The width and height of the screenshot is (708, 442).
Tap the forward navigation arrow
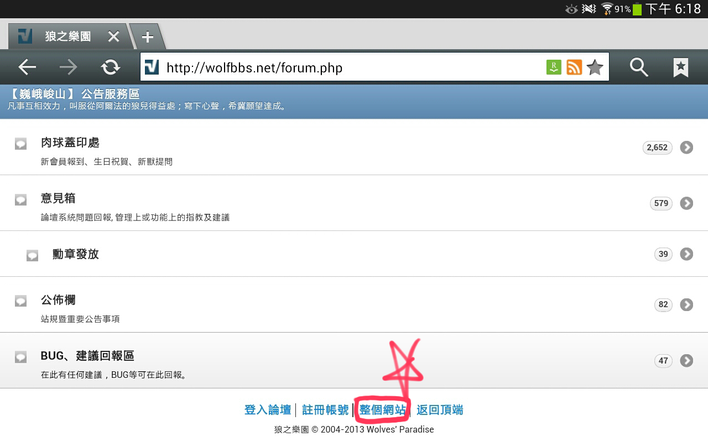coord(69,67)
